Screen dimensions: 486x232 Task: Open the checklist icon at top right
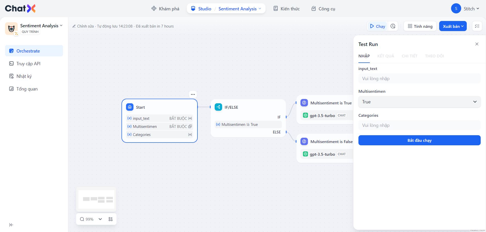coord(477,26)
